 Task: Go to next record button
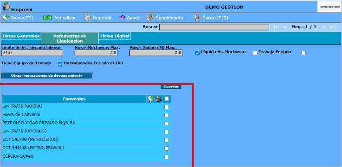click(324, 27)
